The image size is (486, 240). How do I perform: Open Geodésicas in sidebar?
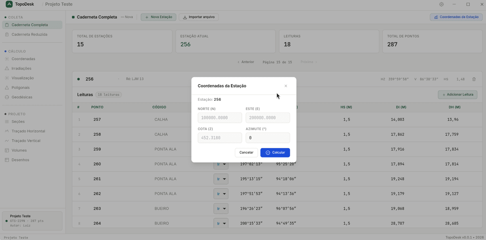coord(32,97)
